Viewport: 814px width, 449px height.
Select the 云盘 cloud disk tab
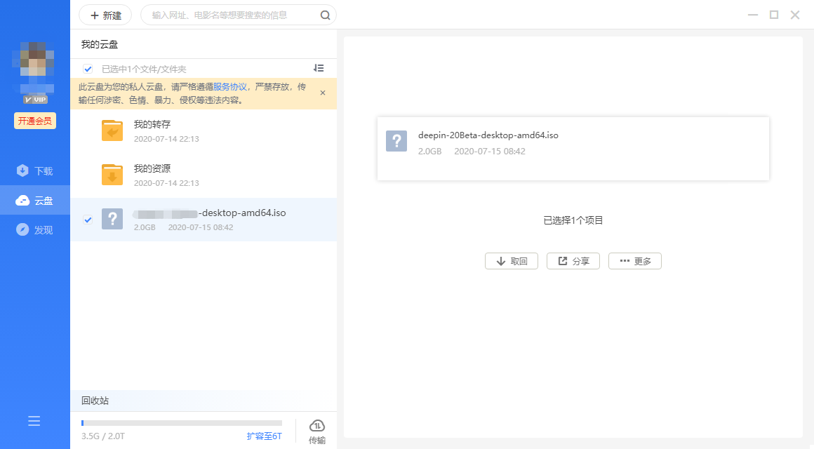pyautogui.click(x=35, y=201)
